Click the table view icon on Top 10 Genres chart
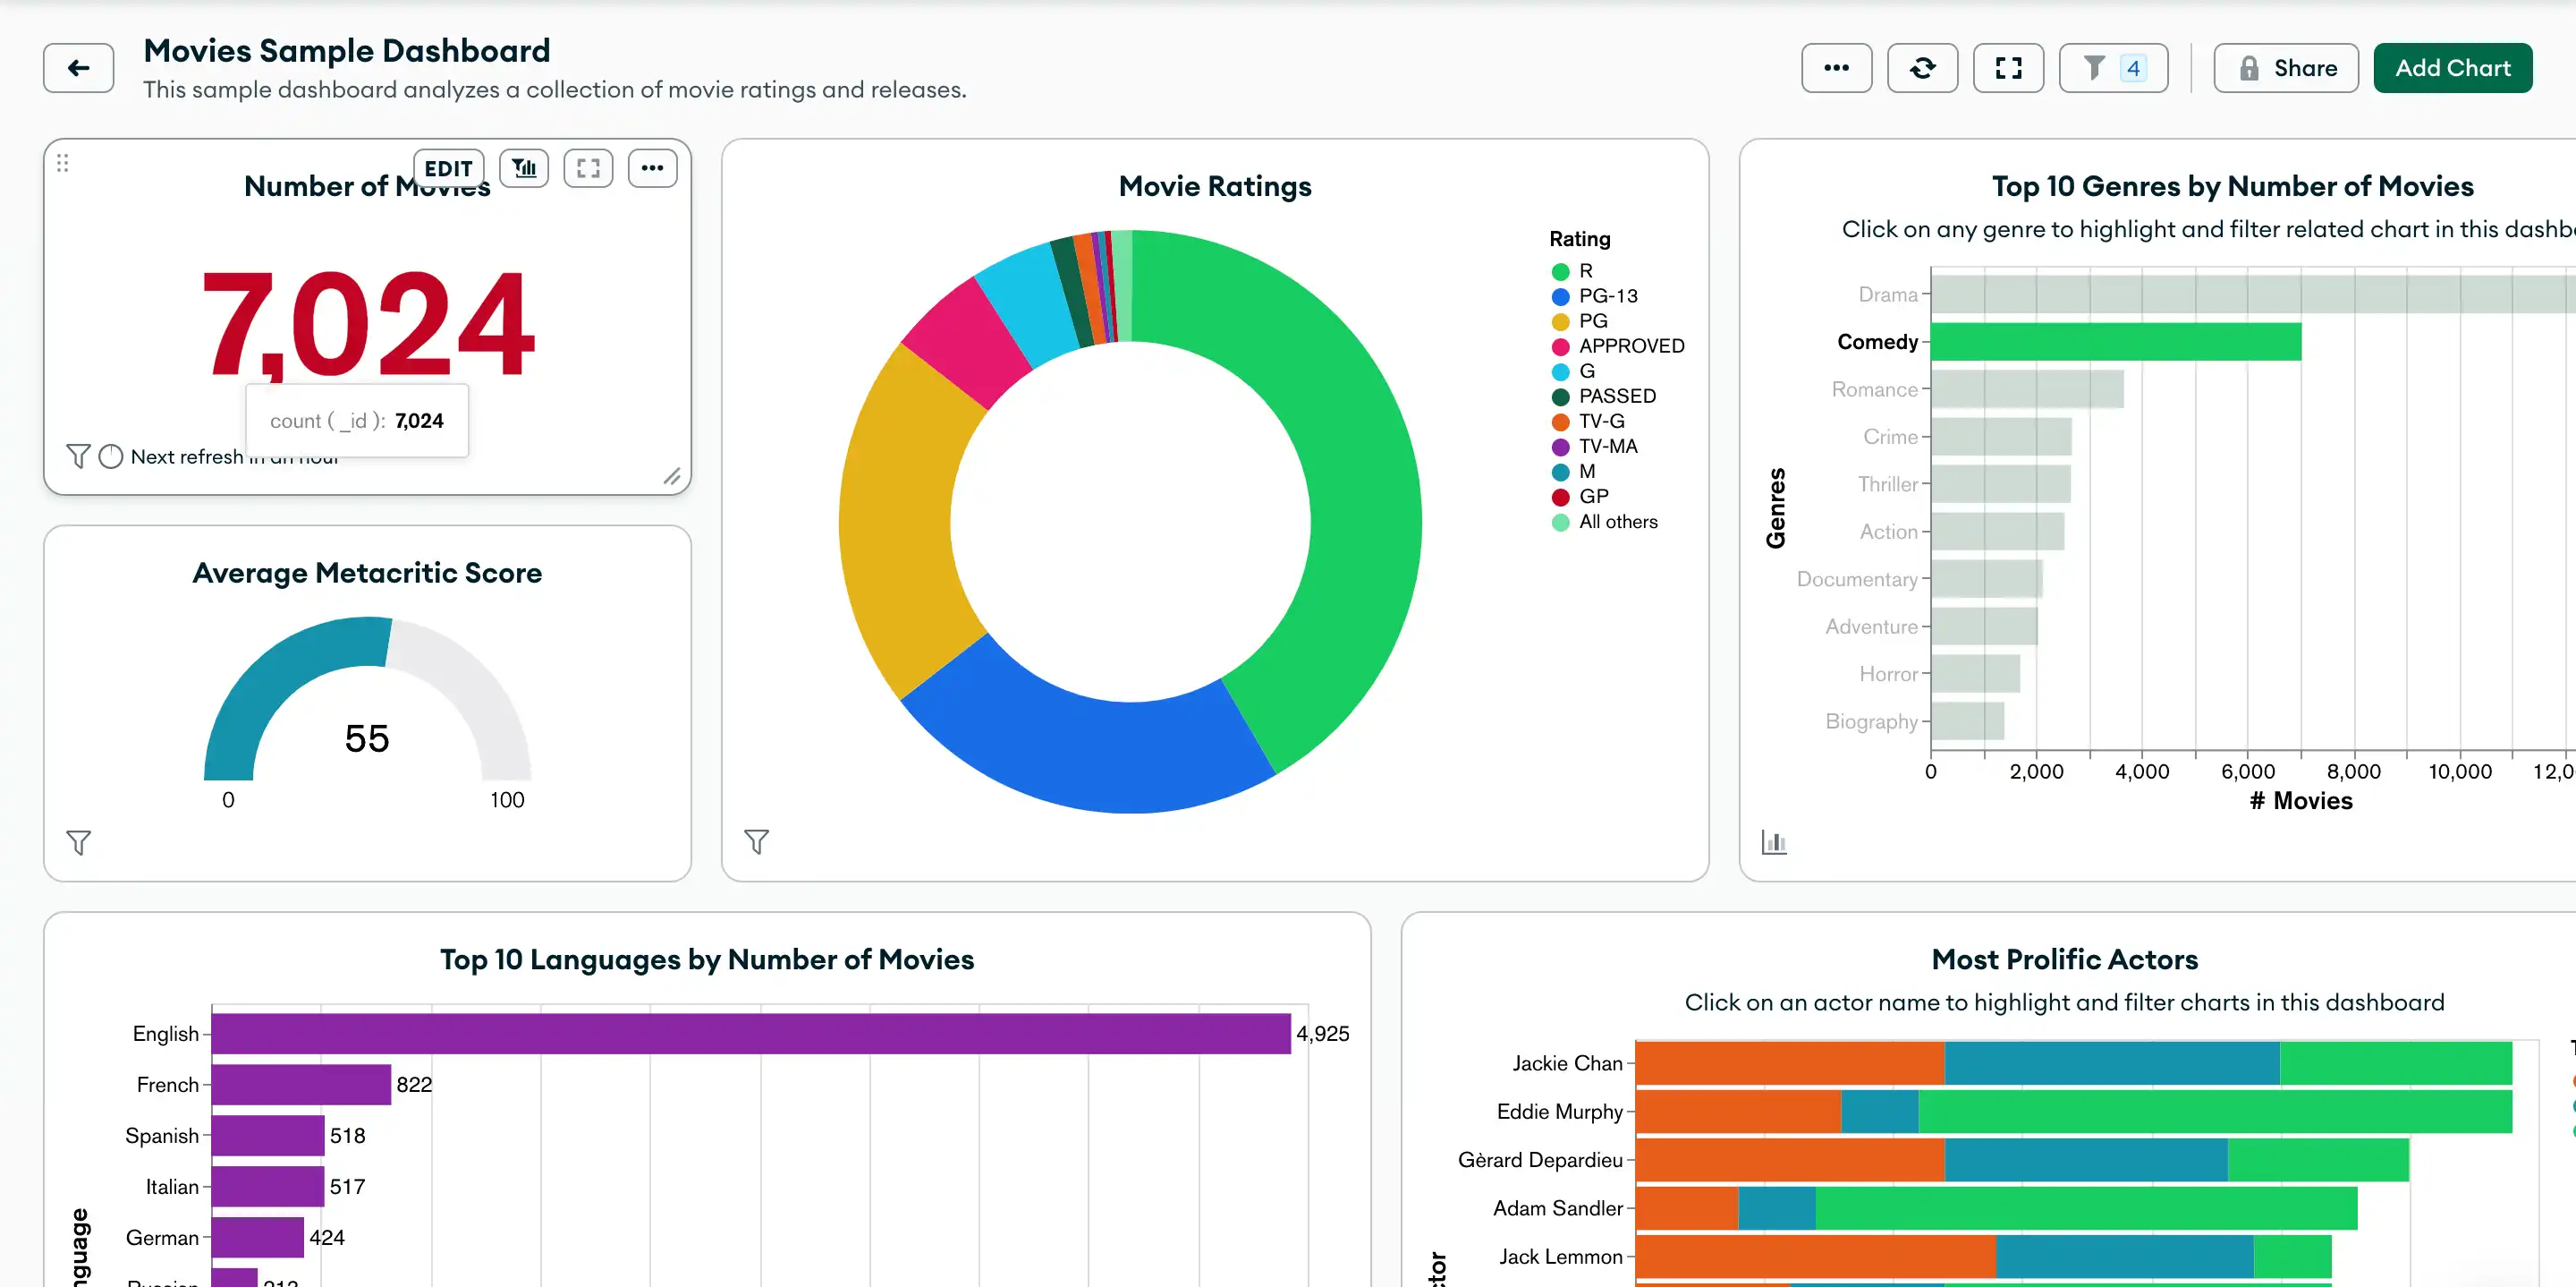 coord(1774,844)
